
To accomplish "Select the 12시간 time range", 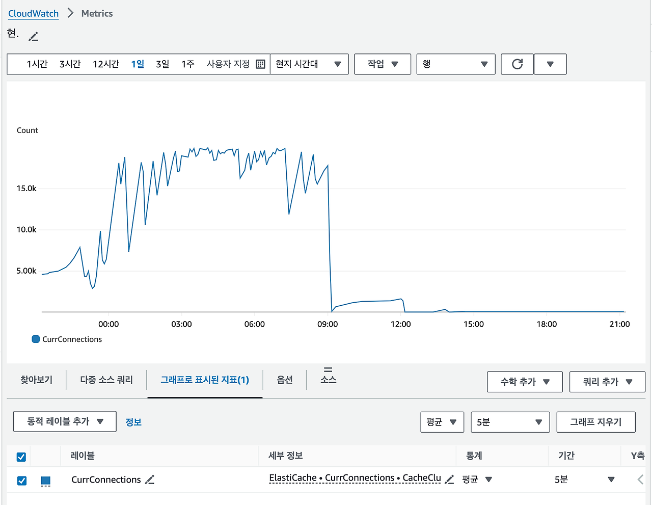I will click(x=106, y=64).
